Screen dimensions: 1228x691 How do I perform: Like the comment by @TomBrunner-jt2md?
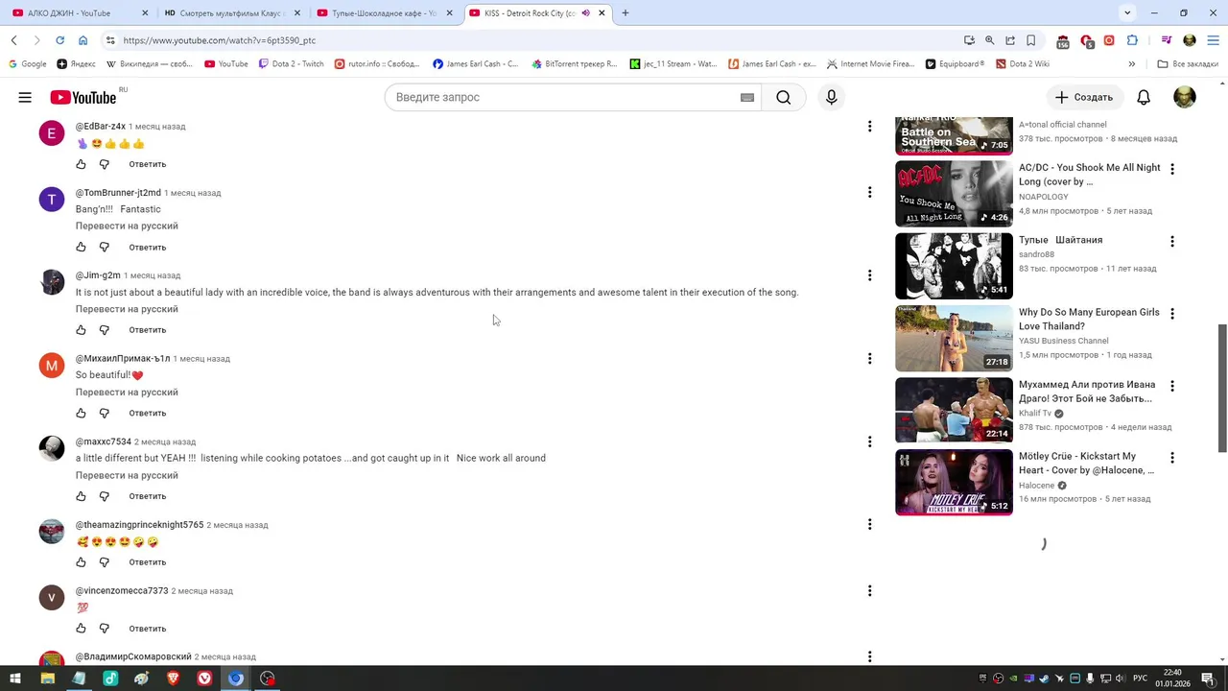click(81, 247)
